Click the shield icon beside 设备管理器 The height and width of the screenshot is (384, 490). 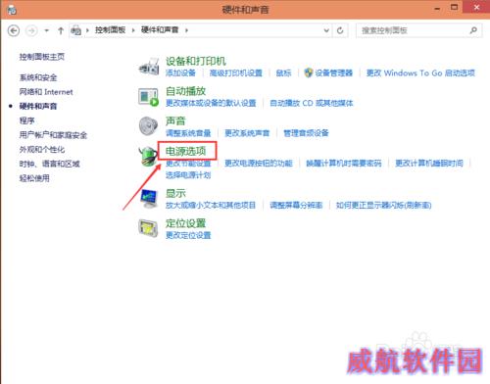(x=308, y=72)
